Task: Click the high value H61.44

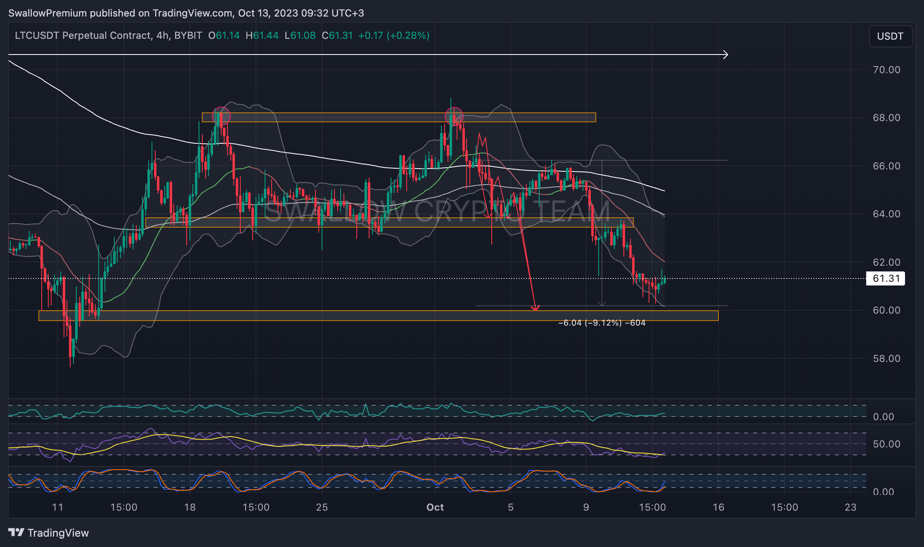Action: (x=262, y=36)
